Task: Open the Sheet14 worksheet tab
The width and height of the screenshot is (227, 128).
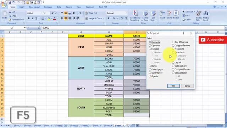Action: click(108, 126)
